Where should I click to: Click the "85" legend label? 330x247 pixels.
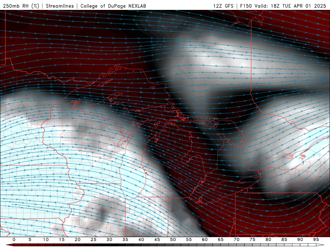point(284,240)
